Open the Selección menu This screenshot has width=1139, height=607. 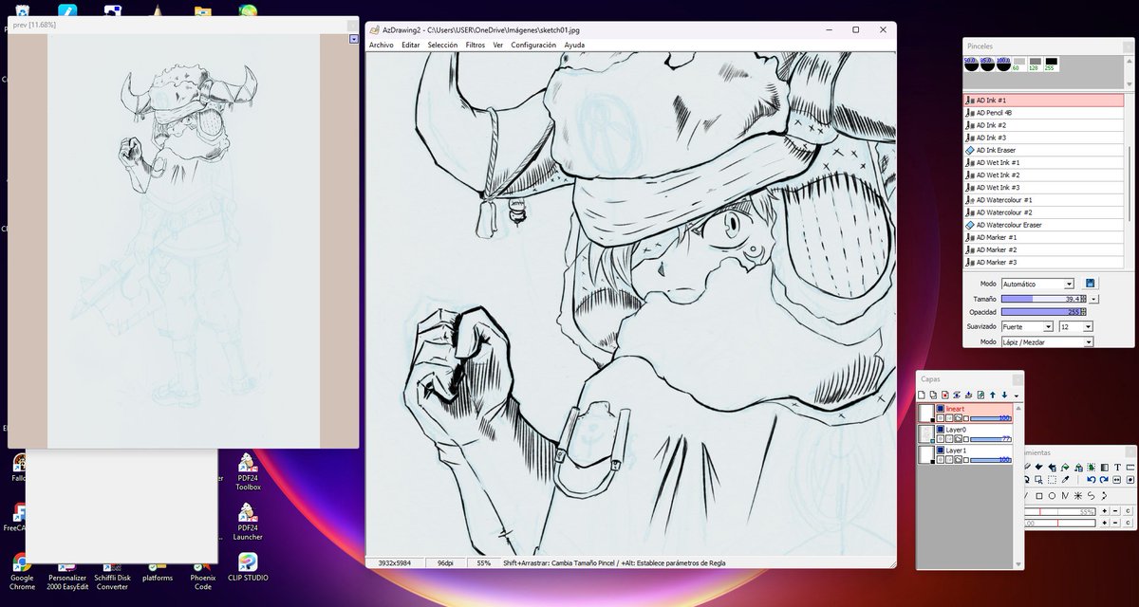click(442, 45)
